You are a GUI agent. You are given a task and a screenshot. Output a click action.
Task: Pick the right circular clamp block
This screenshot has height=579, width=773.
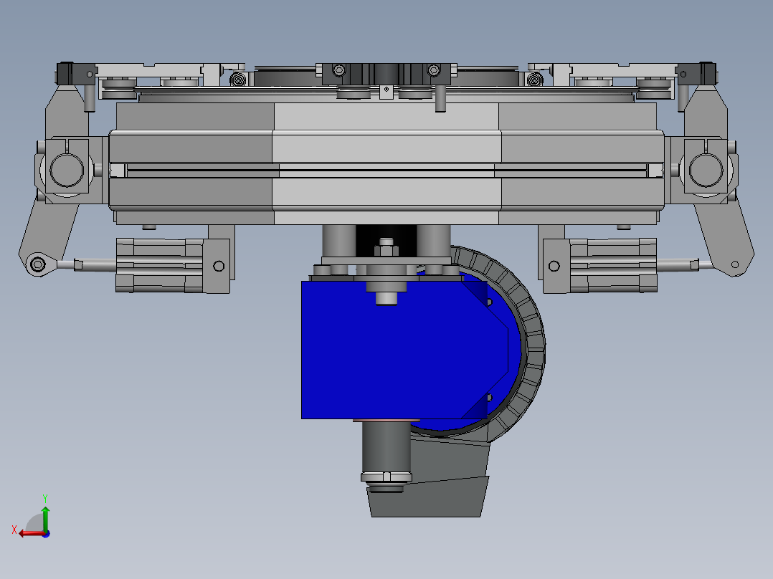706,166
